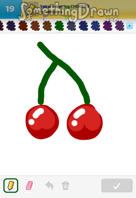The height and width of the screenshot is (198, 136).
Task: Pick the slate gray-blue color swatch
Action: [x=71, y=26]
